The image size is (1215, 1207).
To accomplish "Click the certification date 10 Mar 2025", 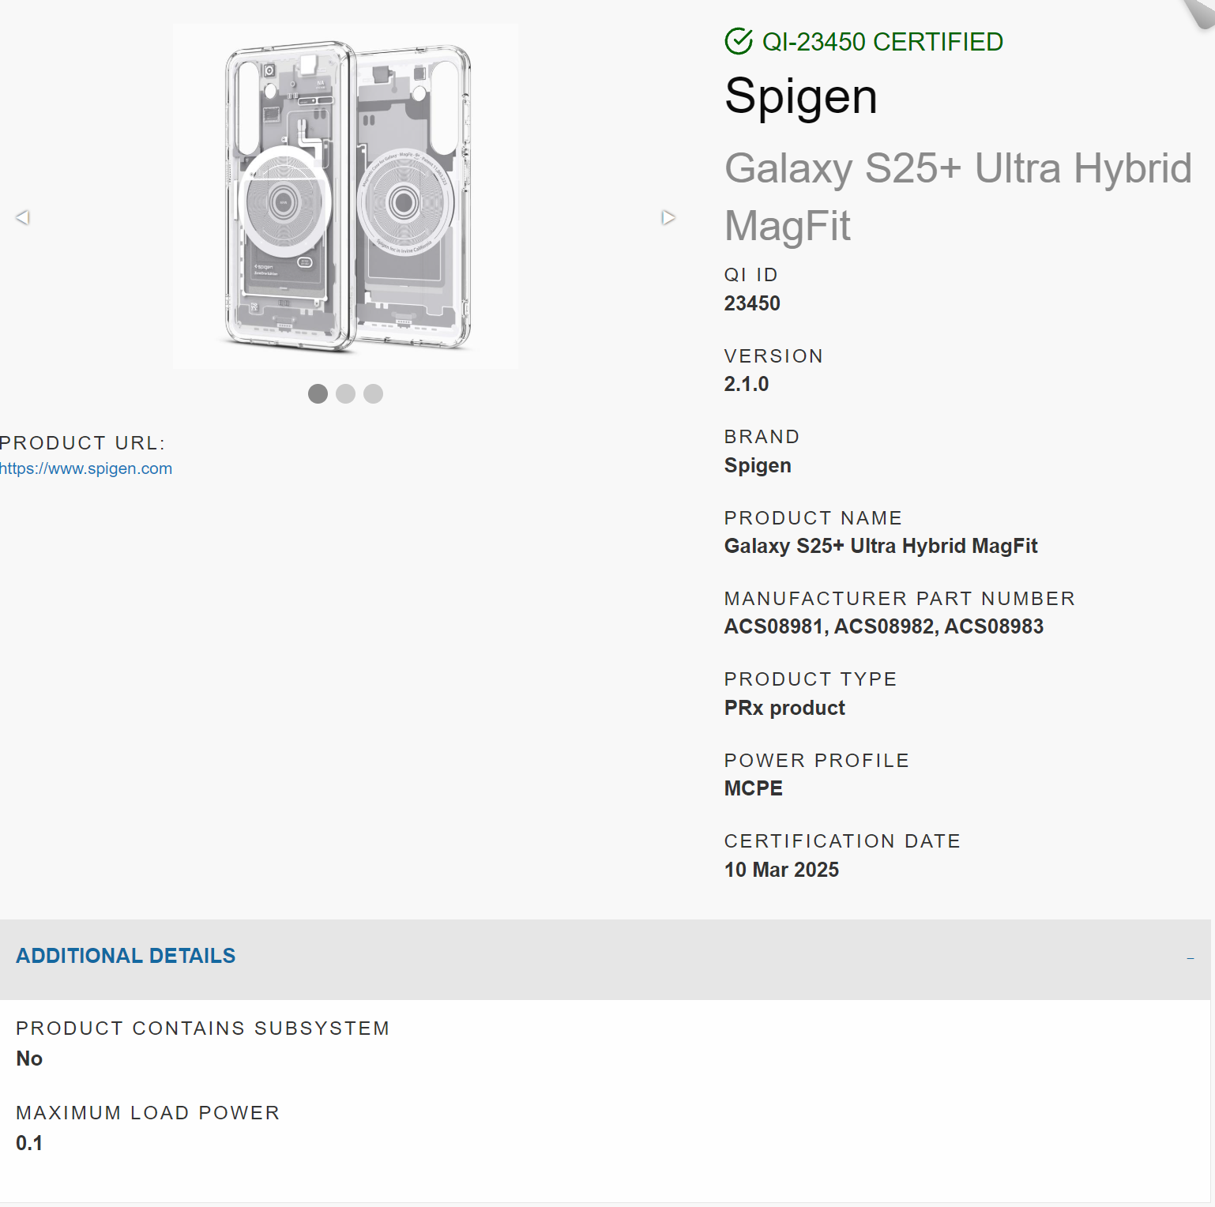I will tap(781, 870).
